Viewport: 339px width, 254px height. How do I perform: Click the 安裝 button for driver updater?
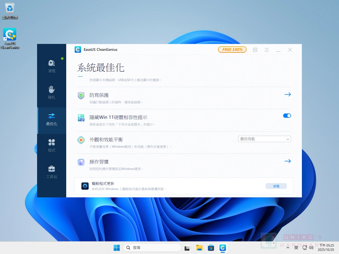[x=276, y=186]
